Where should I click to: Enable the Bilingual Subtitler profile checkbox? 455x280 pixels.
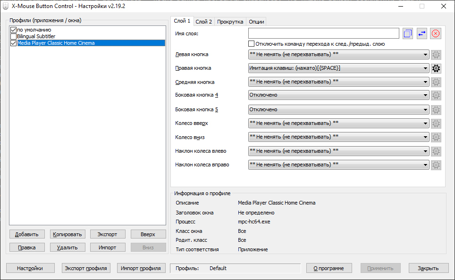coord(13,36)
